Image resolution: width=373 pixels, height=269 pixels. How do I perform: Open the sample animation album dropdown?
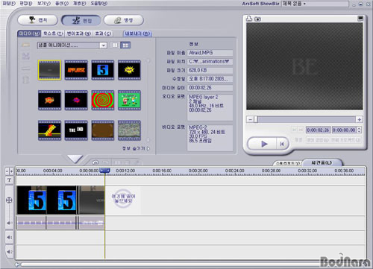coord(103,45)
